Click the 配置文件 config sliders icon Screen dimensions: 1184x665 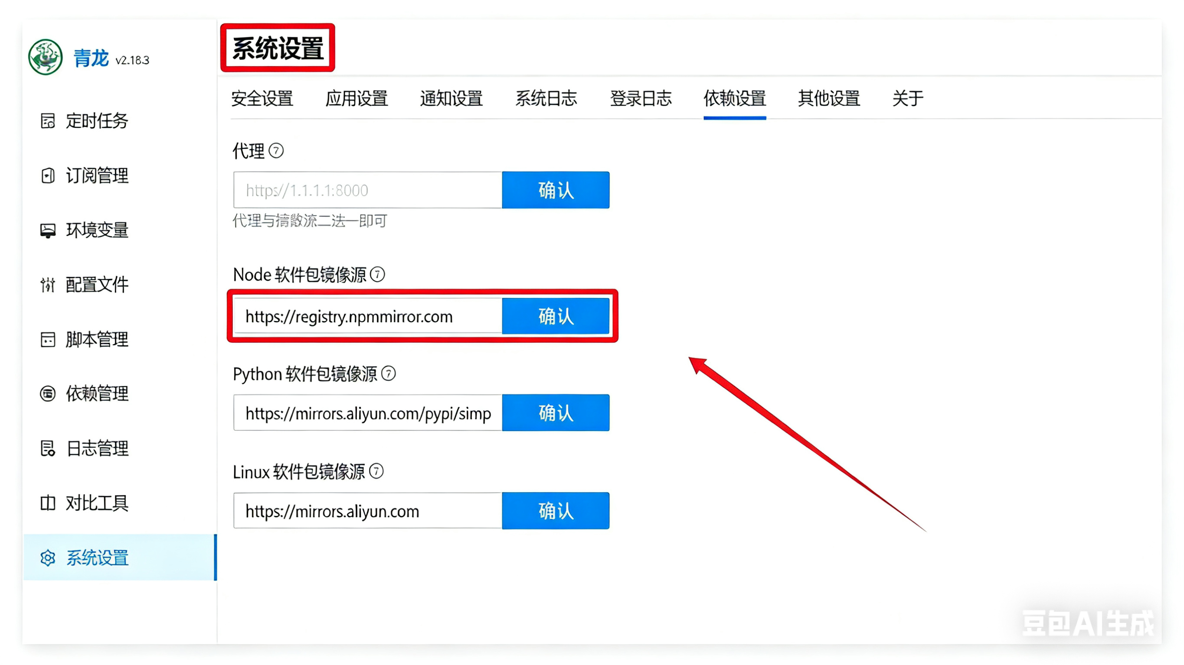coord(48,285)
